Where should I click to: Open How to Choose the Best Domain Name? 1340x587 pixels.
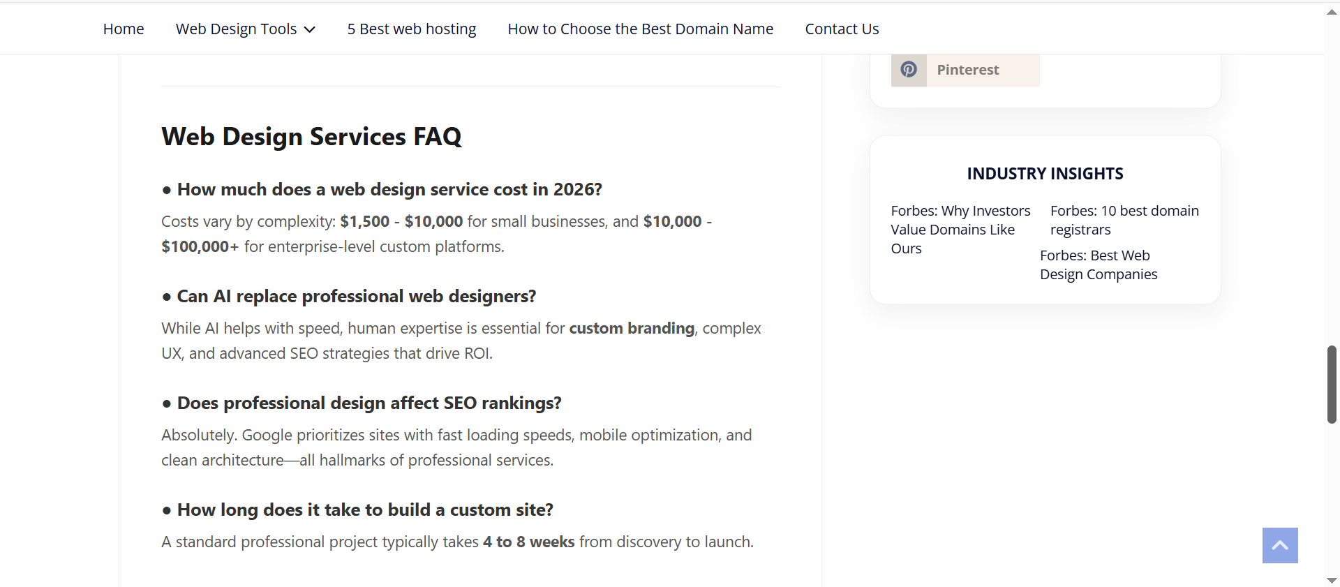coord(640,29)
